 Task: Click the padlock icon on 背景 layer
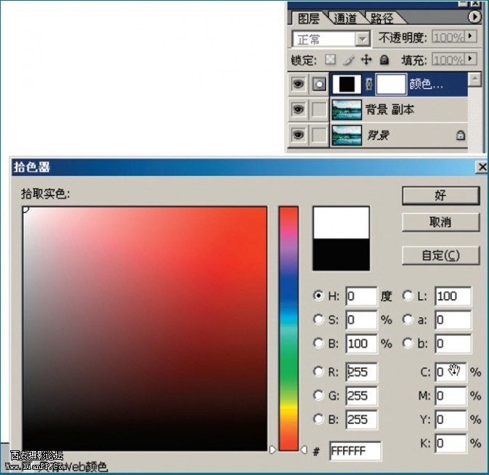pos(460,135)
